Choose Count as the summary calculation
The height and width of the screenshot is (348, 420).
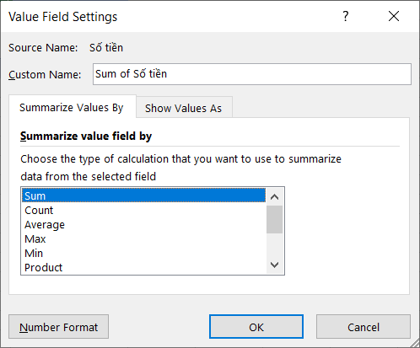point(143,210)
